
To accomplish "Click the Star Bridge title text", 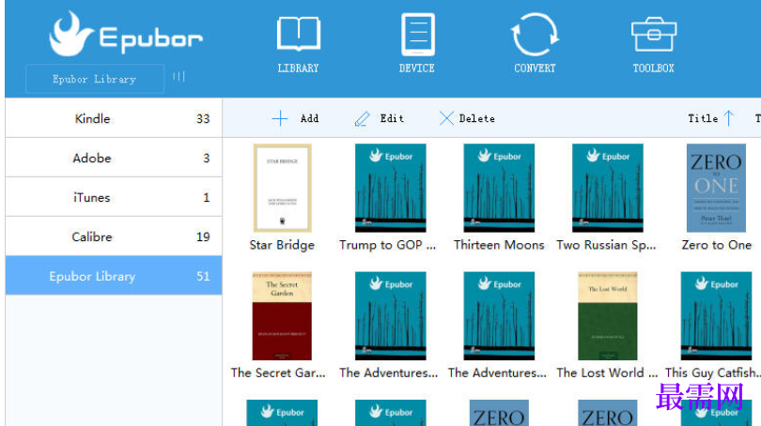I will point(282,245).
